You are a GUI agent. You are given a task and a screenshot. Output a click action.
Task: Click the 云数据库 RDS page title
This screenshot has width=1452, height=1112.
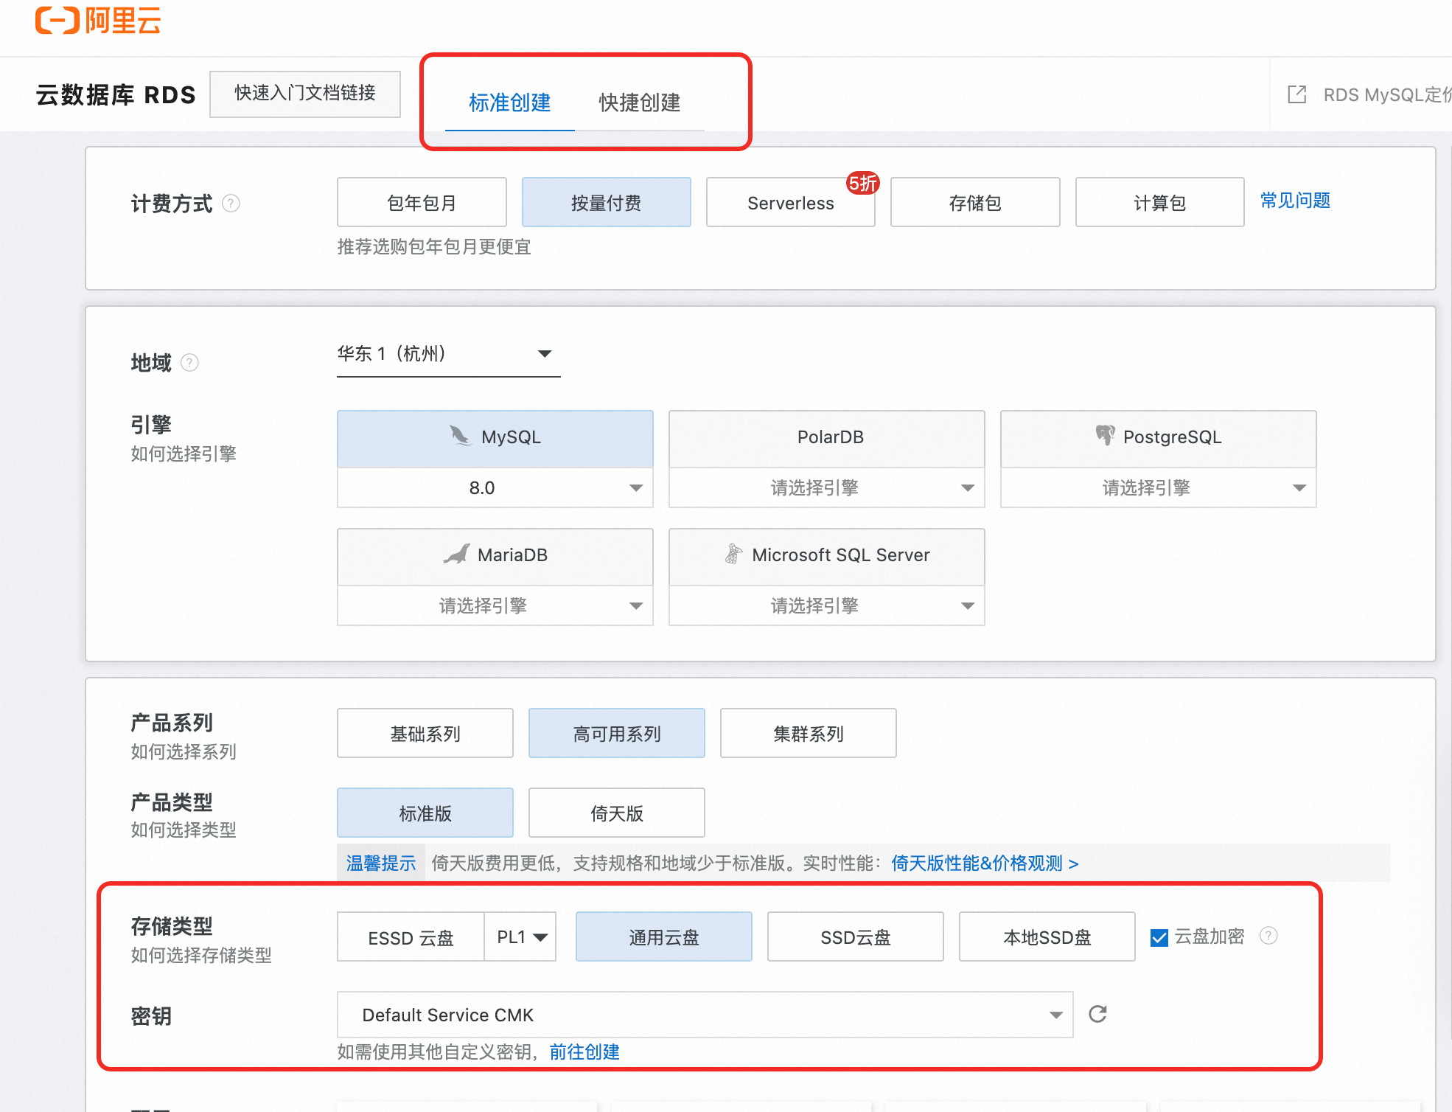116,95
